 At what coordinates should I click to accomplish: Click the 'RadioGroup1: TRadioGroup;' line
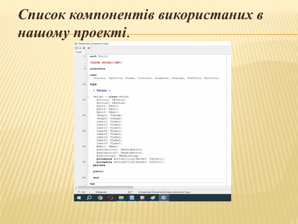118,156
